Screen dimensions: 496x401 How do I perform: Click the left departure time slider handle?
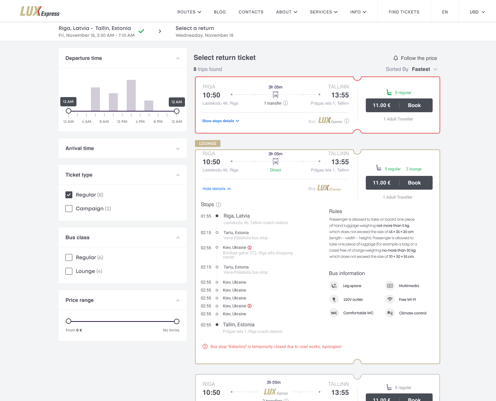click(69, 111)
